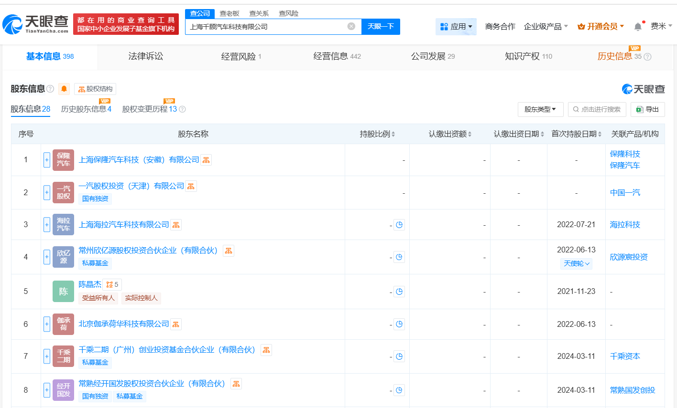This screenshot has height=408, width=677.
Task: Switch to the 法律诉讼 tab
Action: click(x=146, y=56)
